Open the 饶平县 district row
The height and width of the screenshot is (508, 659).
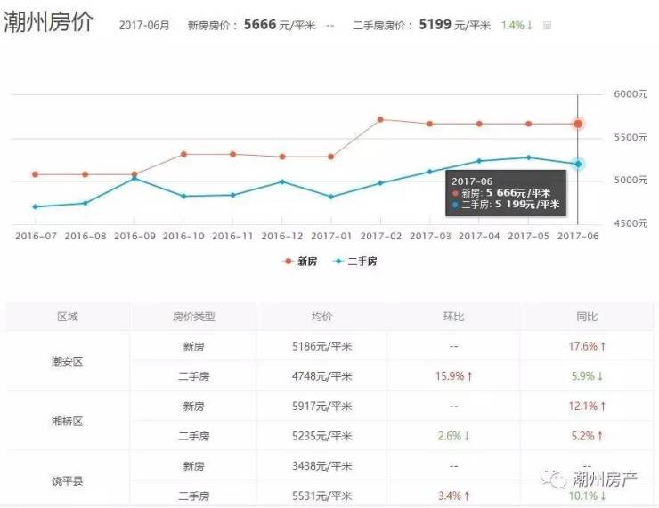(68, 480)
